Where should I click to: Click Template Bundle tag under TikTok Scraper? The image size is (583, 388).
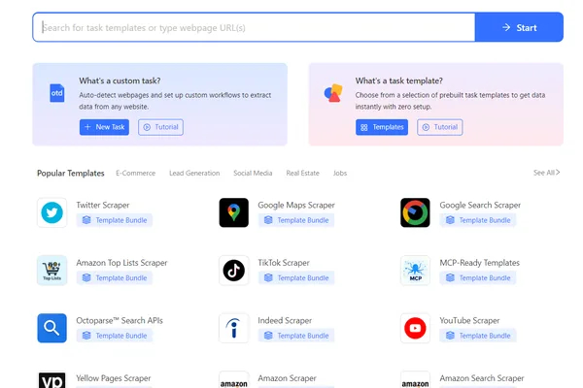point(296,277)
